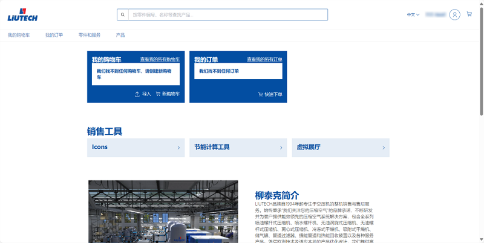Image resolution: width=484 pixels, height=243 pixels.
Task: Open the user profile avatar icon
Action: click(x=455, y=14)
